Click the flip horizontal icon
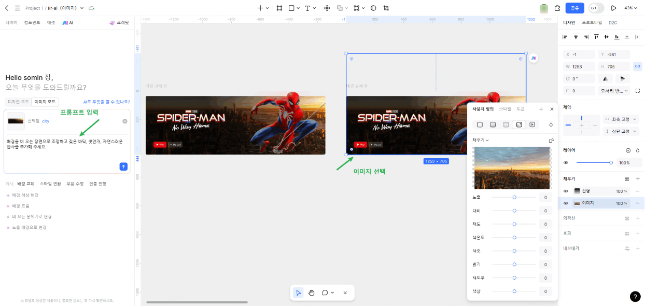 point(605,78)
